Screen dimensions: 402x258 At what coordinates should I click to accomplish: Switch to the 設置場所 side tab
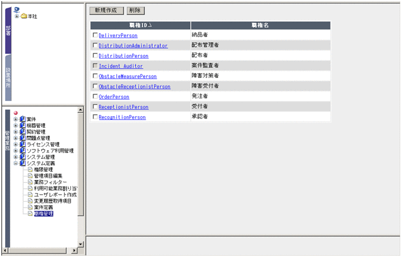click(8, 77)
